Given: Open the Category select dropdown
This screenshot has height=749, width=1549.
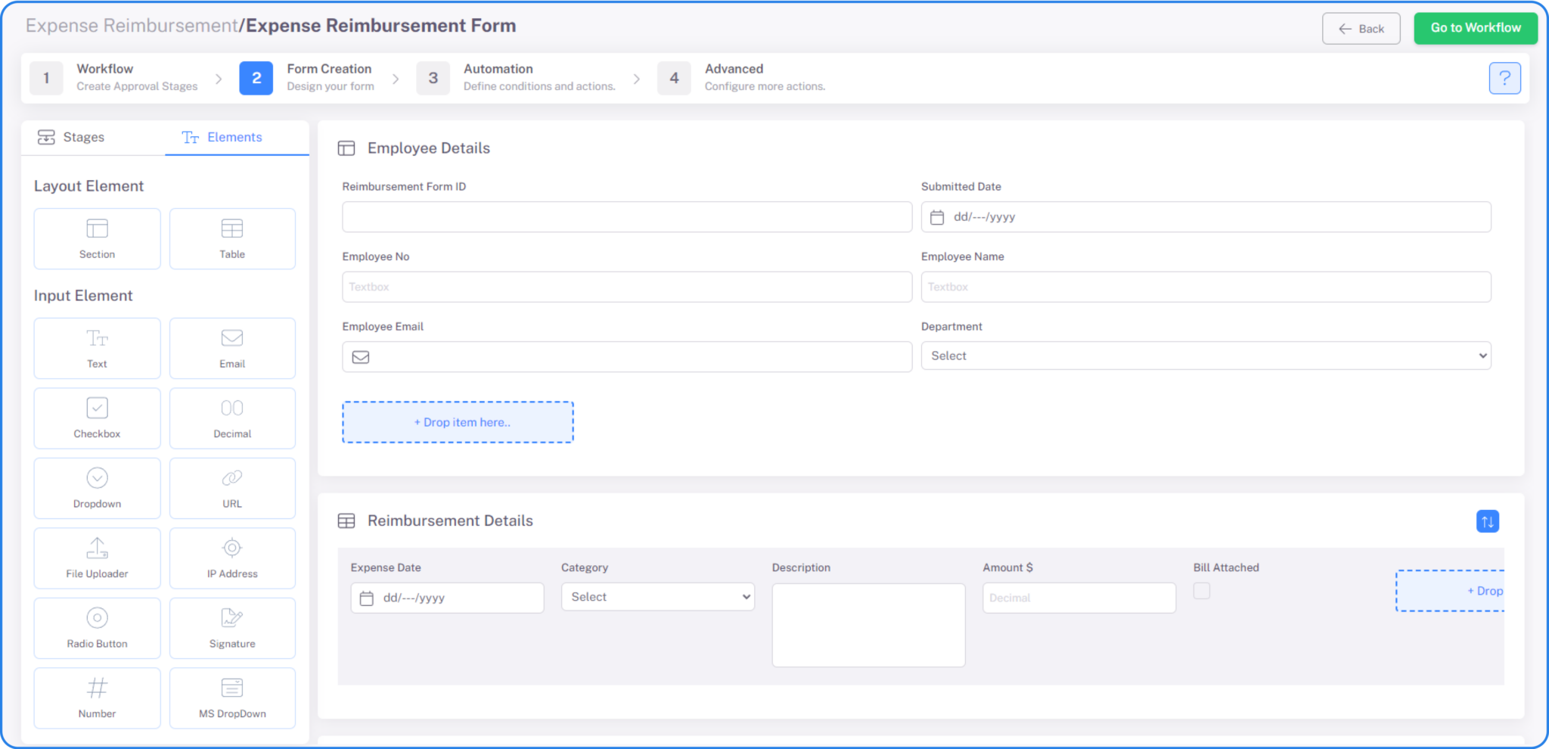Looking at the screenshot, I should click(657, 596).
